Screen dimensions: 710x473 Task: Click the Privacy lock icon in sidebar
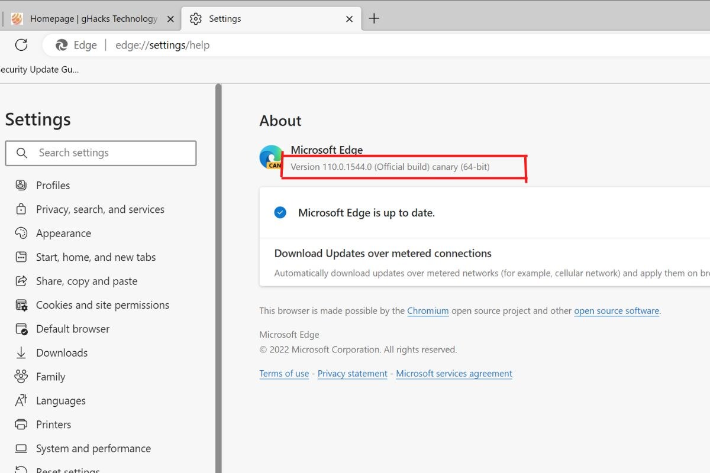pos(21,209)
